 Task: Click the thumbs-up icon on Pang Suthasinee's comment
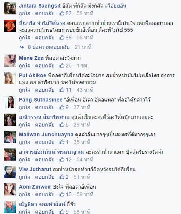(x=62, y=107)
